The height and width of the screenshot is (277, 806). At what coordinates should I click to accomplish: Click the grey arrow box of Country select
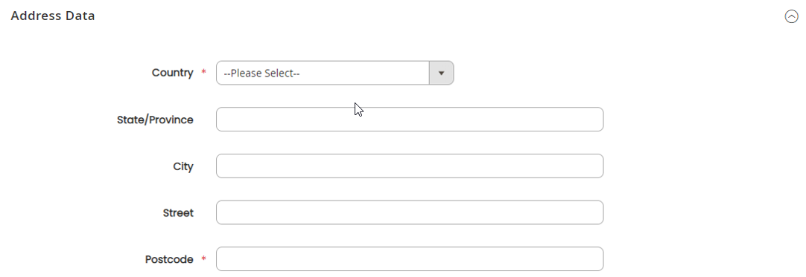coord(441,74)
